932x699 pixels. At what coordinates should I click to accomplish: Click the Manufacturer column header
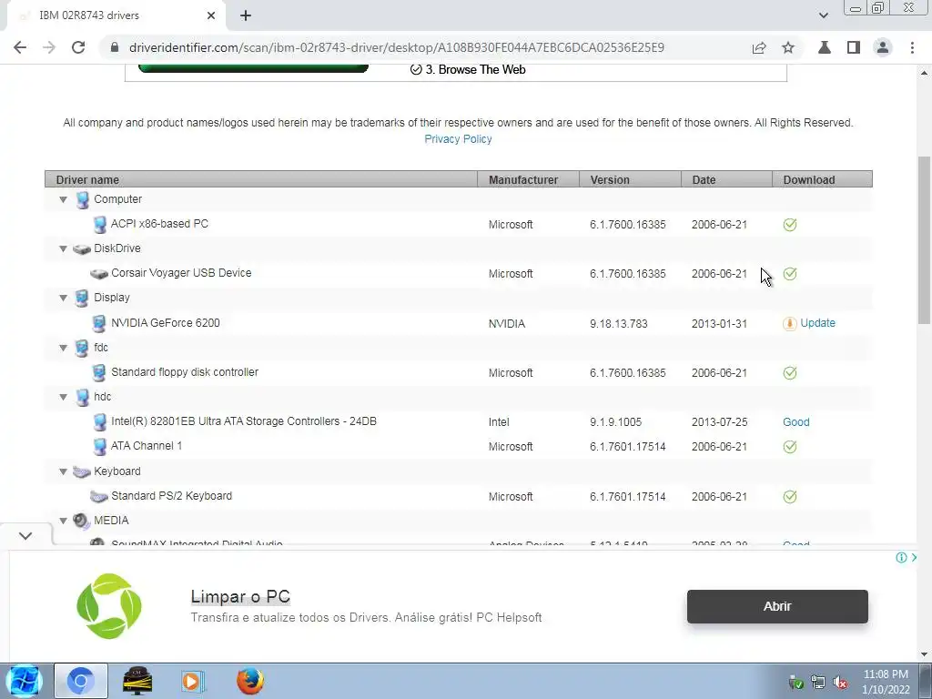pos(529,179)
